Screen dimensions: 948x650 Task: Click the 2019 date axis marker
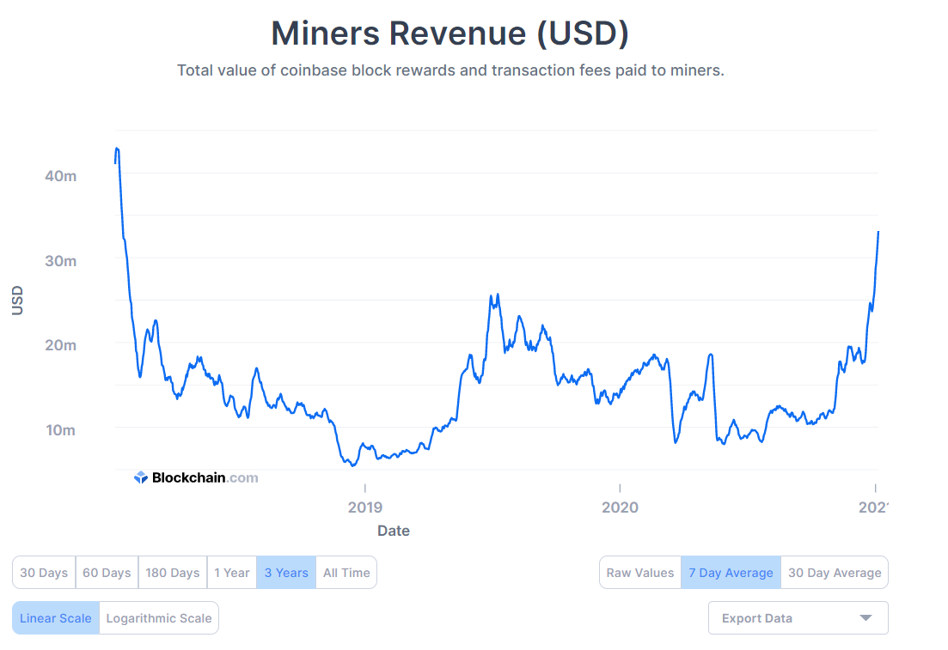364,507
